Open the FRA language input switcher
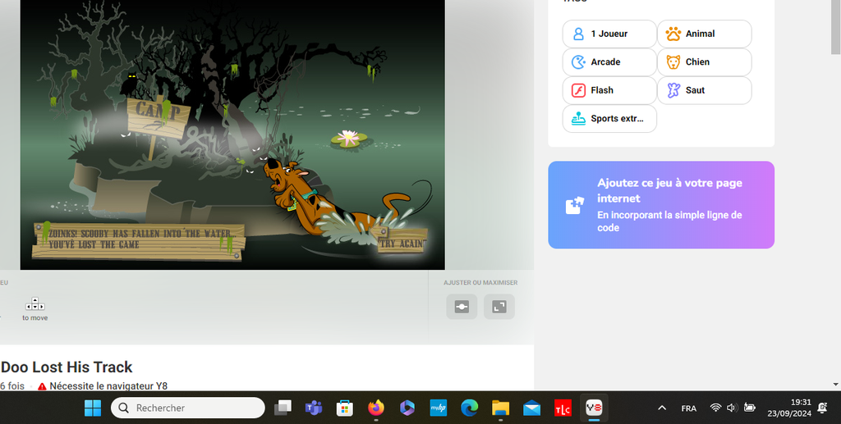 (689, 408)
